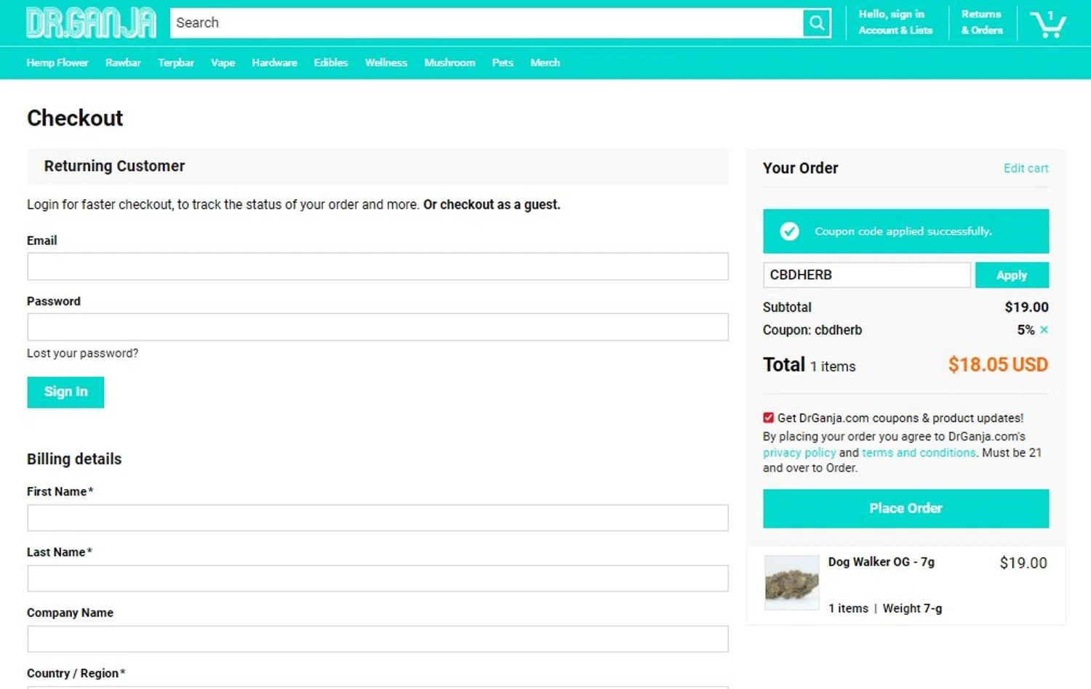Image resolution: width=1091 pixels, height=689 pixels.
Task: Open the Rawbar menu
Action: point(123,63)
